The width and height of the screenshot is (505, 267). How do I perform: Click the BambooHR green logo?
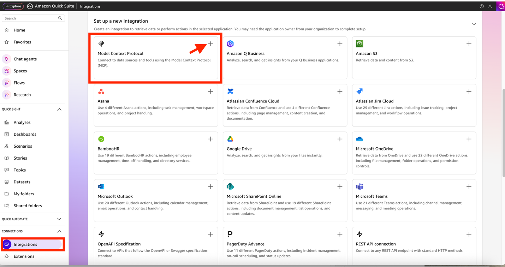pyautogui.click(x=101, y=139)
